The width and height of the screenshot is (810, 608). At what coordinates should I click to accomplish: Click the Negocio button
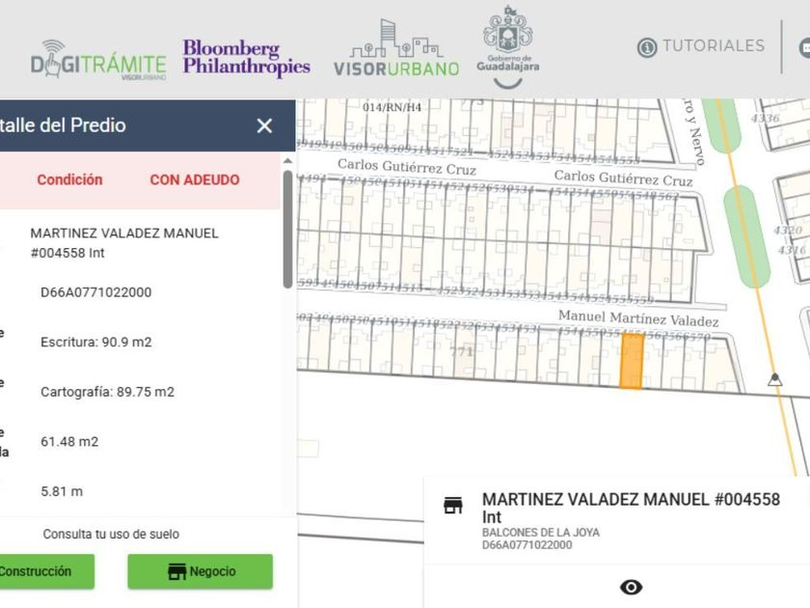[201, 571]
